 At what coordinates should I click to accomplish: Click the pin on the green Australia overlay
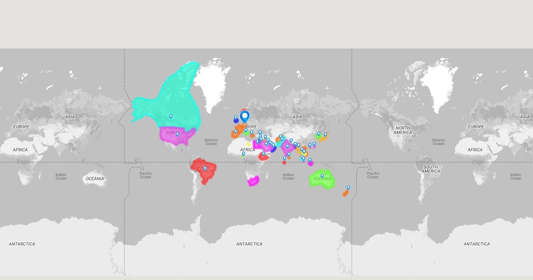(322, 176)
